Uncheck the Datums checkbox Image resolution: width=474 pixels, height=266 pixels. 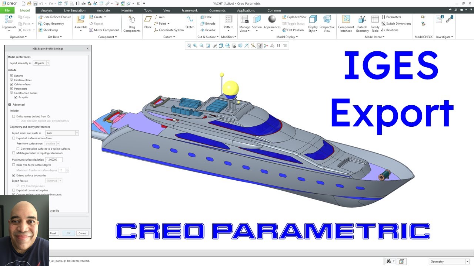[11, 76]
